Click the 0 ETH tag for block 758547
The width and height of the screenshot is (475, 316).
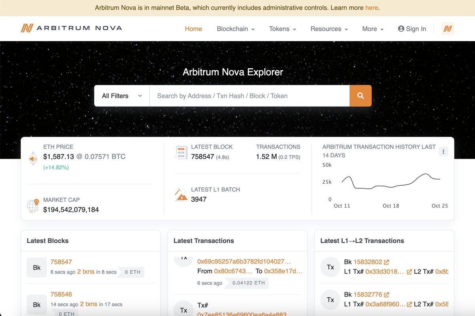pyautogui.click(x=132, y=272)
